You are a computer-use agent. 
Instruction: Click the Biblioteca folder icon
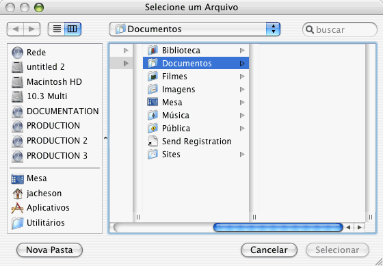[153, 51]
